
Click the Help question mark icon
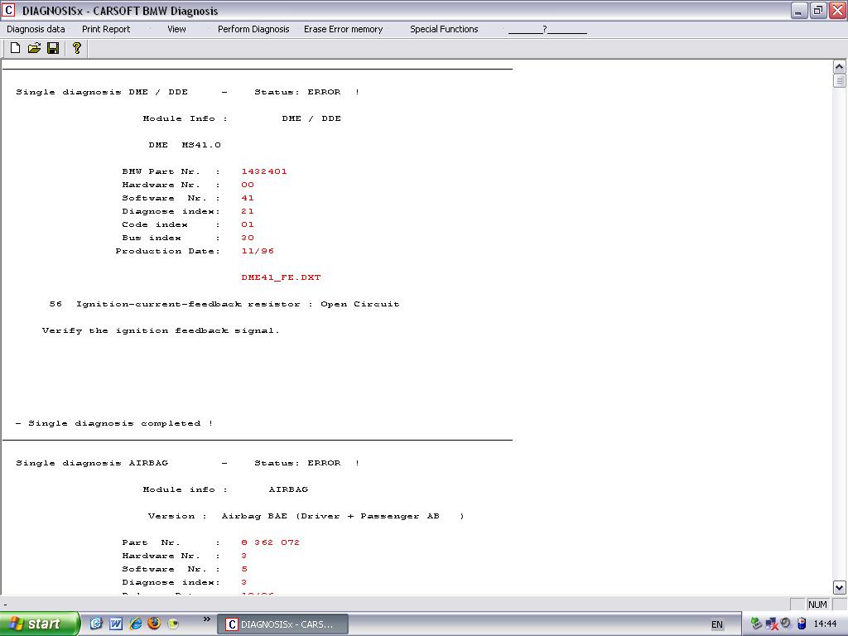click(x=77, y=48)
